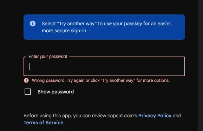Click "for more options" in error text
The width and height of the screenshot is (203, 131).
coord(153,80)
